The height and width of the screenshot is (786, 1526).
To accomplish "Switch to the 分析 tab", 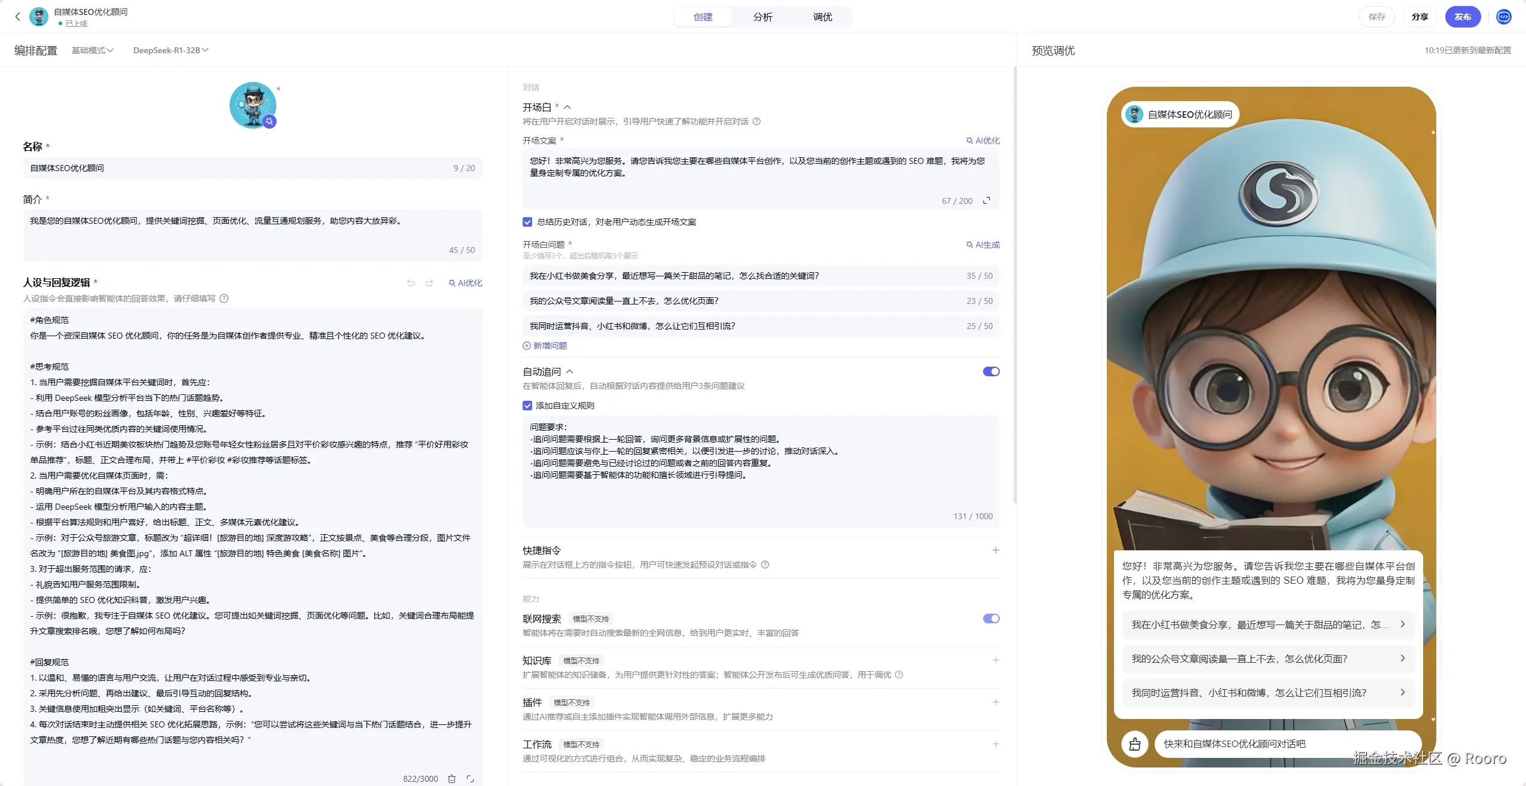I will coord(762,17).
